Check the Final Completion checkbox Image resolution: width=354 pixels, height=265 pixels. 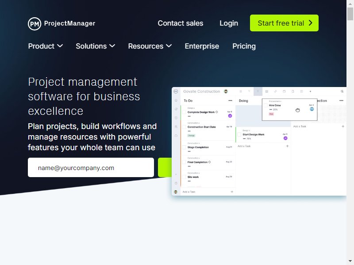pos(184,162)
